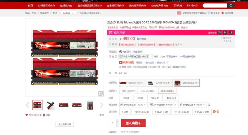248x135 pixels.
Task: Click the 加入购物车 button
Action: 133,123
